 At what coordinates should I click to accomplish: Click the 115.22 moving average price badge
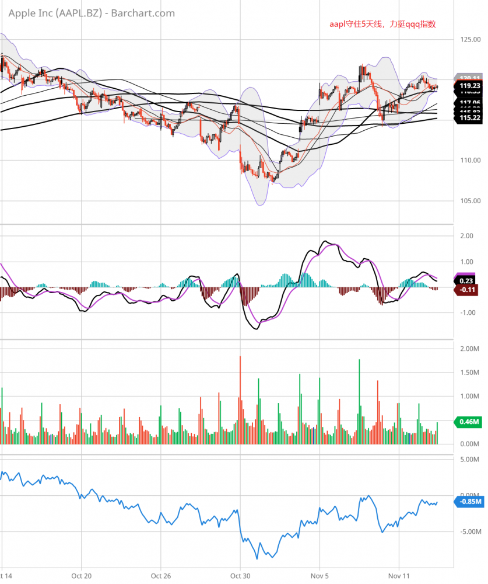[x=469, y=118]
